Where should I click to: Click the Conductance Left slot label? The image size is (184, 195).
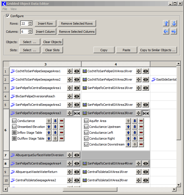[101, 133]
